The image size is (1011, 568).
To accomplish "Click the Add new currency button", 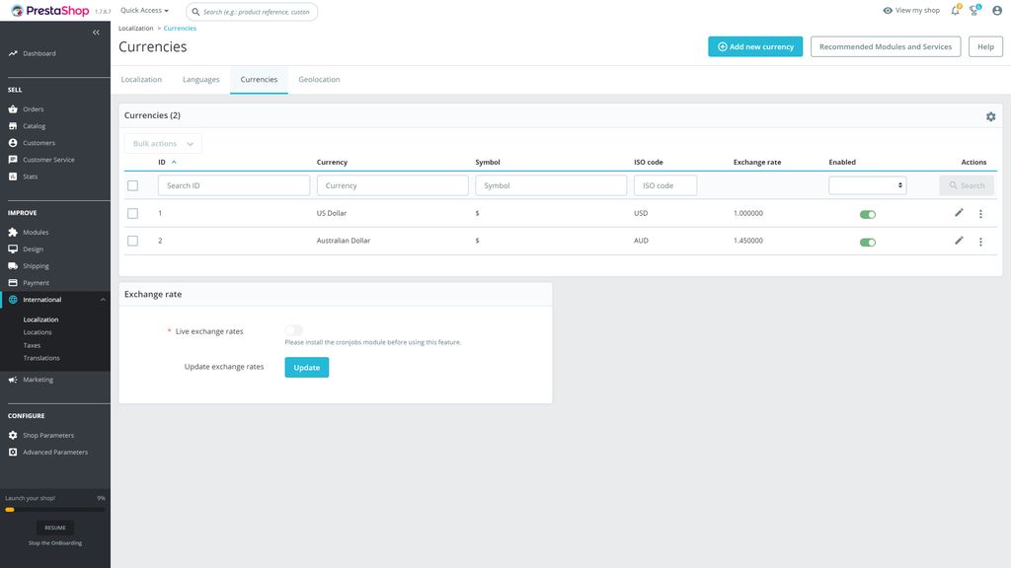I will pyautogui.click(x=756, y=45).
